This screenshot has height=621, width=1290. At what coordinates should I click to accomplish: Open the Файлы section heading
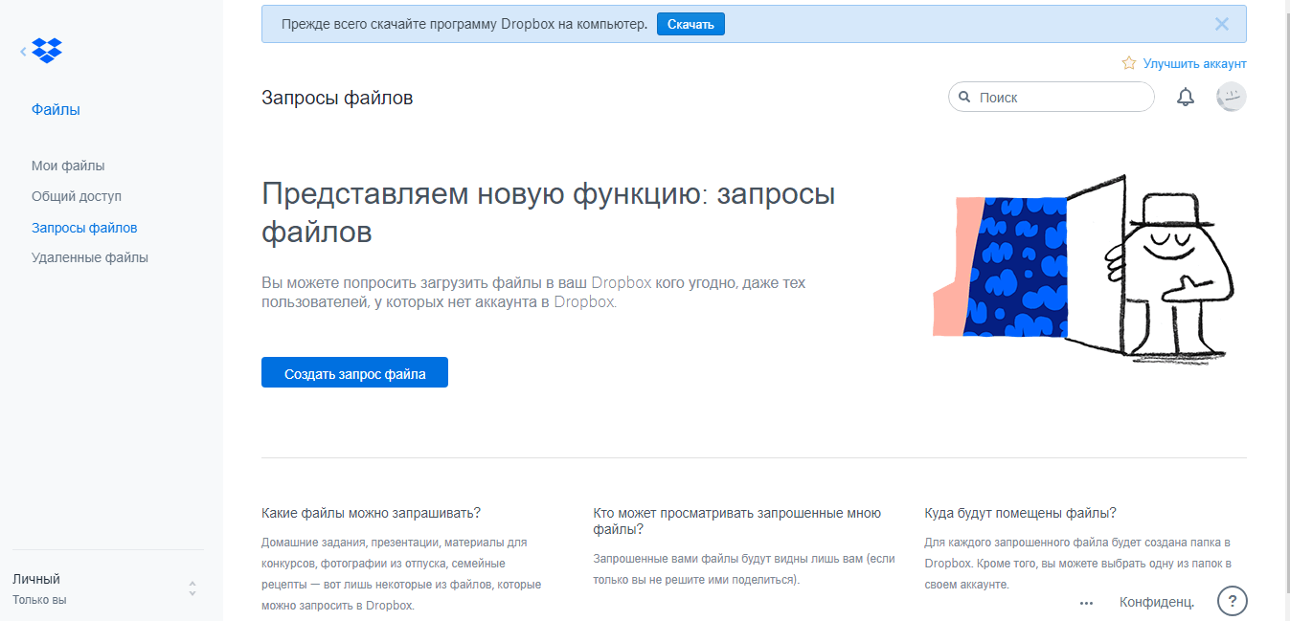56,110
